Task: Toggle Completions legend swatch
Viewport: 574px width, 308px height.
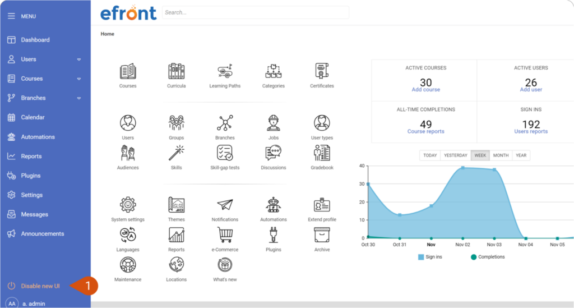Action: point(473,257)
